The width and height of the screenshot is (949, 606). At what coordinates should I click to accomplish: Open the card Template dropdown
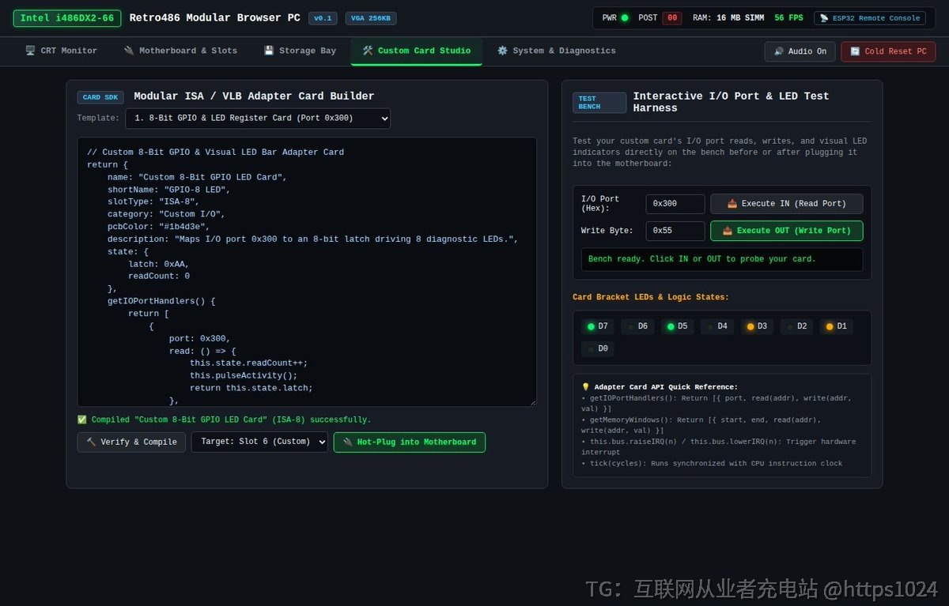258,119
